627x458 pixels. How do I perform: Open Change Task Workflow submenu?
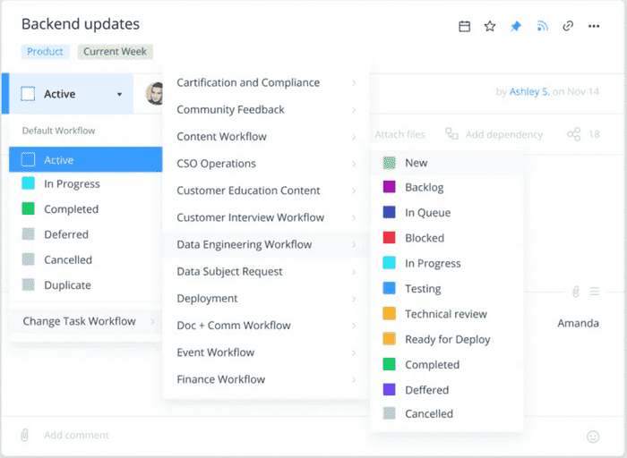(x=86, y=321)
